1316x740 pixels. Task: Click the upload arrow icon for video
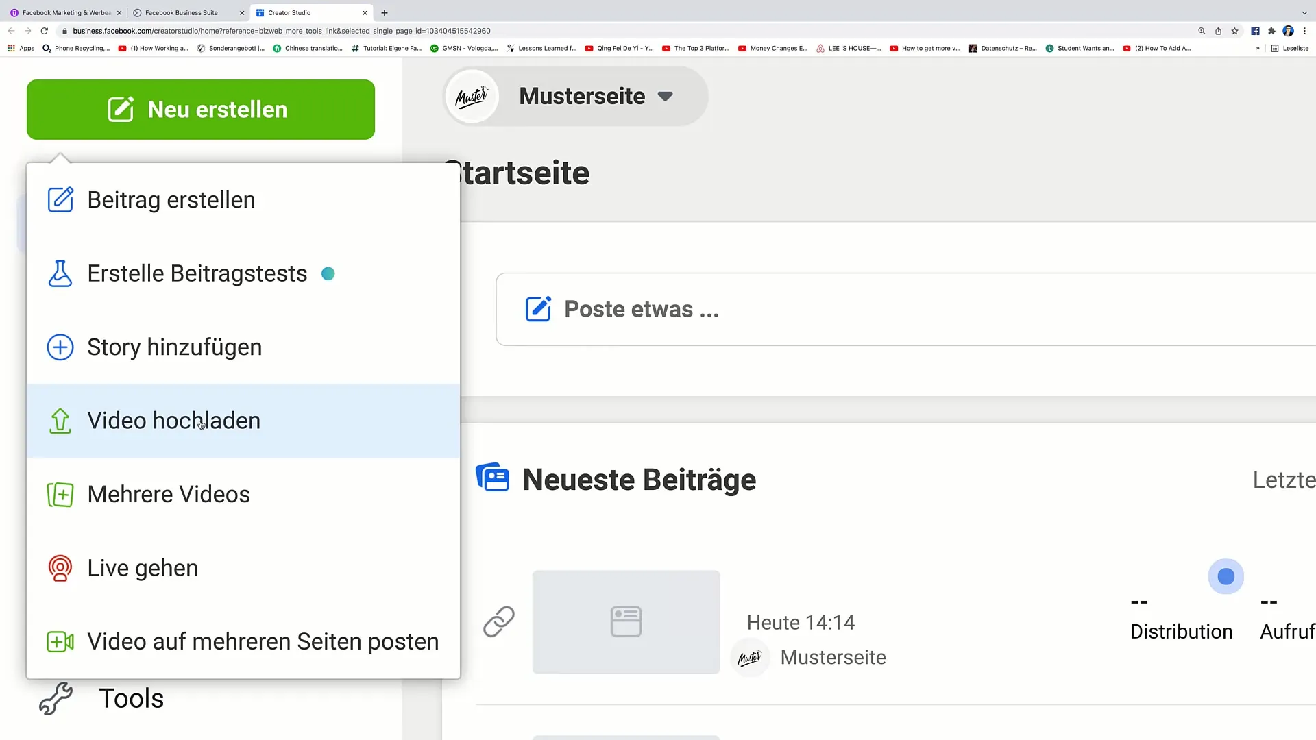click(x=60, y=421)
